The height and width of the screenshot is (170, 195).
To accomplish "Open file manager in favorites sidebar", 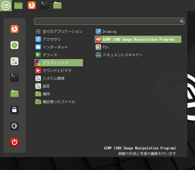I will [14, 94].
